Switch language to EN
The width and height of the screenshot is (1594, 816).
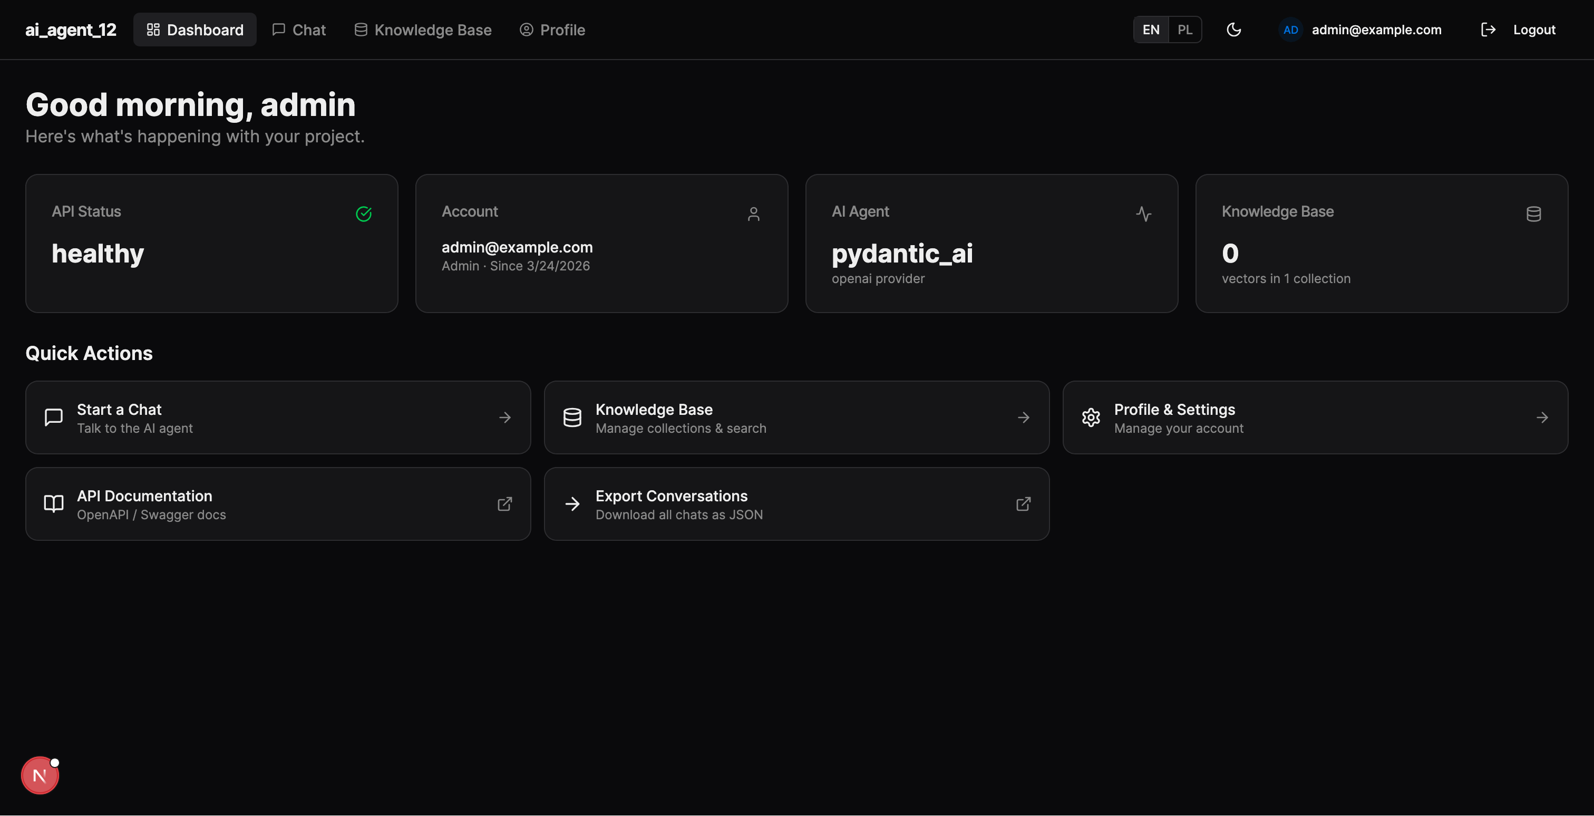pos(1150,29)
